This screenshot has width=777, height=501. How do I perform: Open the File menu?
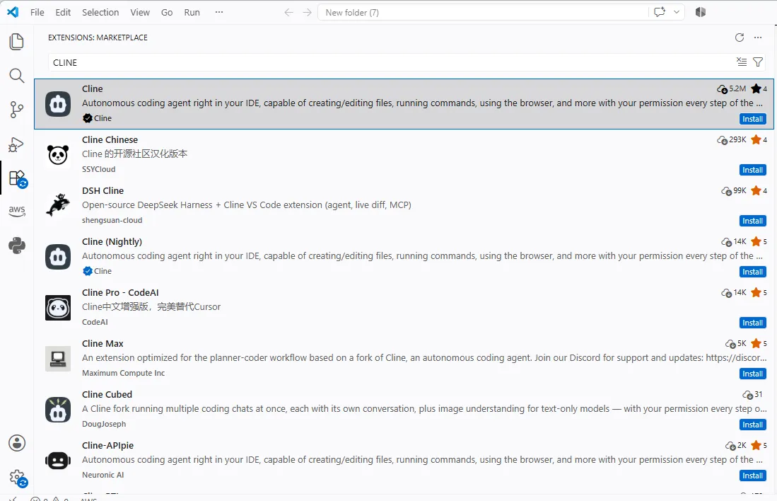pos(37,13)
